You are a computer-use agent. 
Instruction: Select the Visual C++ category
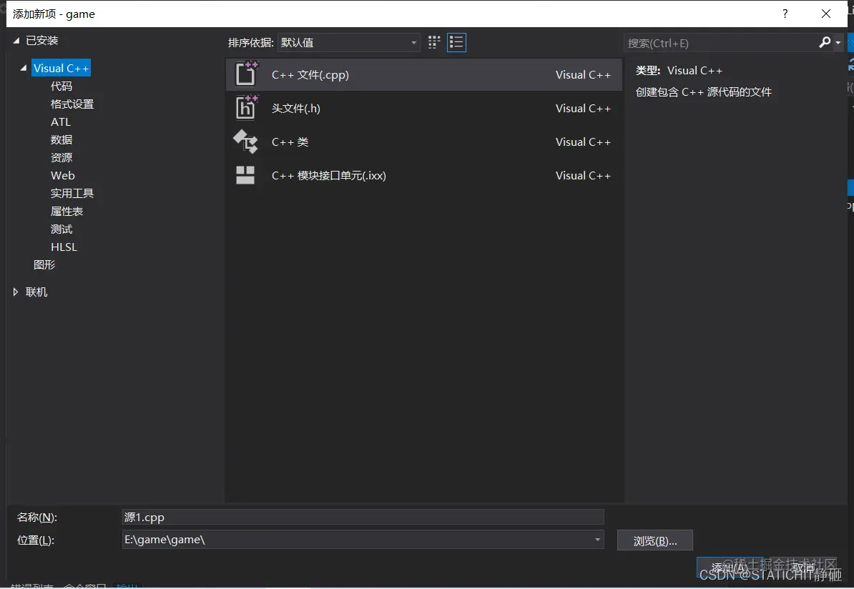(x=61, y=68)
